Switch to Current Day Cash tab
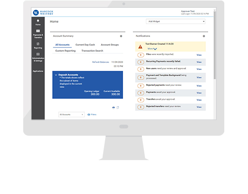 [x=85, y=45]
